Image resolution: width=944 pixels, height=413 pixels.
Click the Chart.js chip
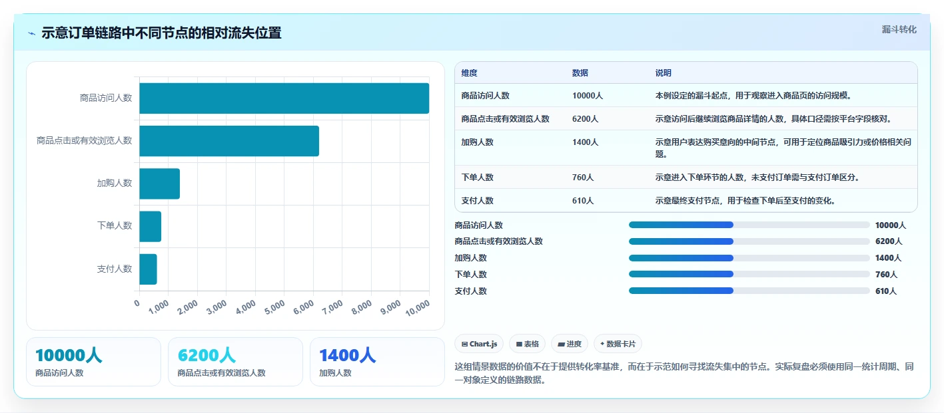click(479, 344)
